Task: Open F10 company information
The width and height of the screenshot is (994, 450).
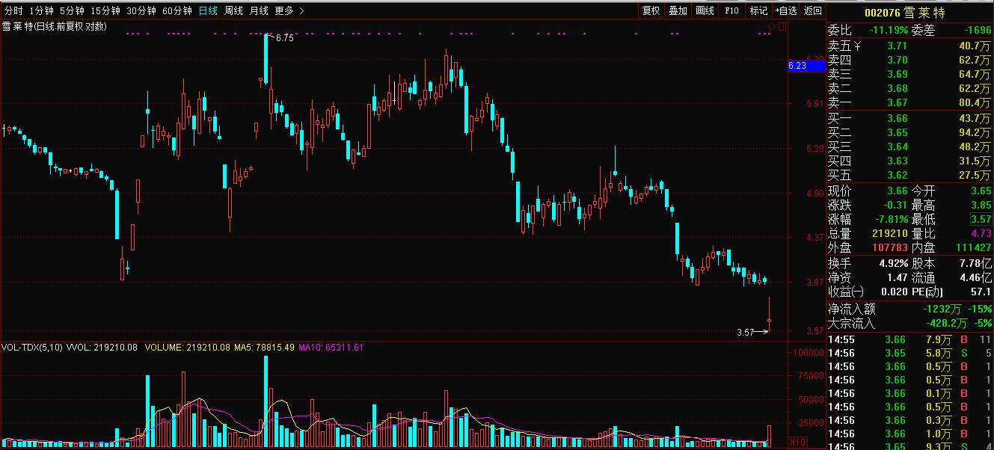Action: click(731, 10)
